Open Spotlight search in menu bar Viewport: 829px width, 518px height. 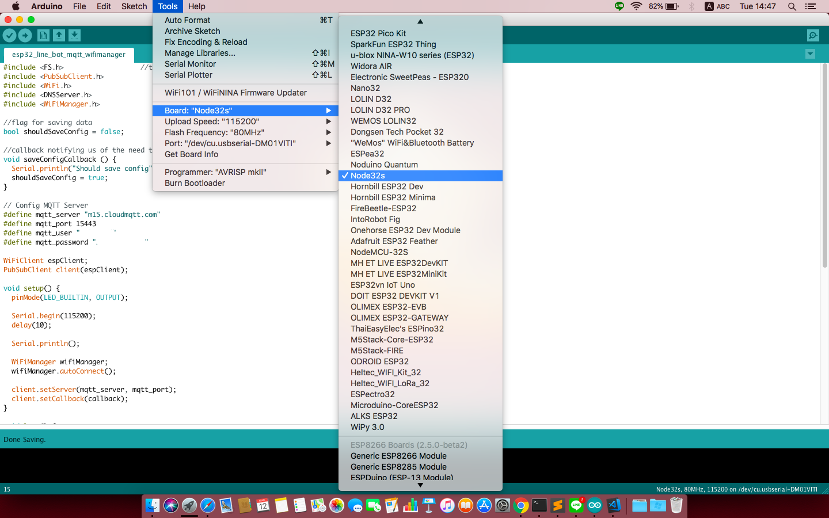(x=792, y=6)
